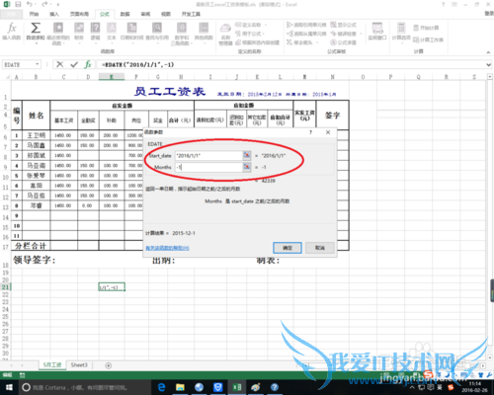Expand the formula bar with chevron
This screenshot has height=395, width=494.
[x=488, y=65]
